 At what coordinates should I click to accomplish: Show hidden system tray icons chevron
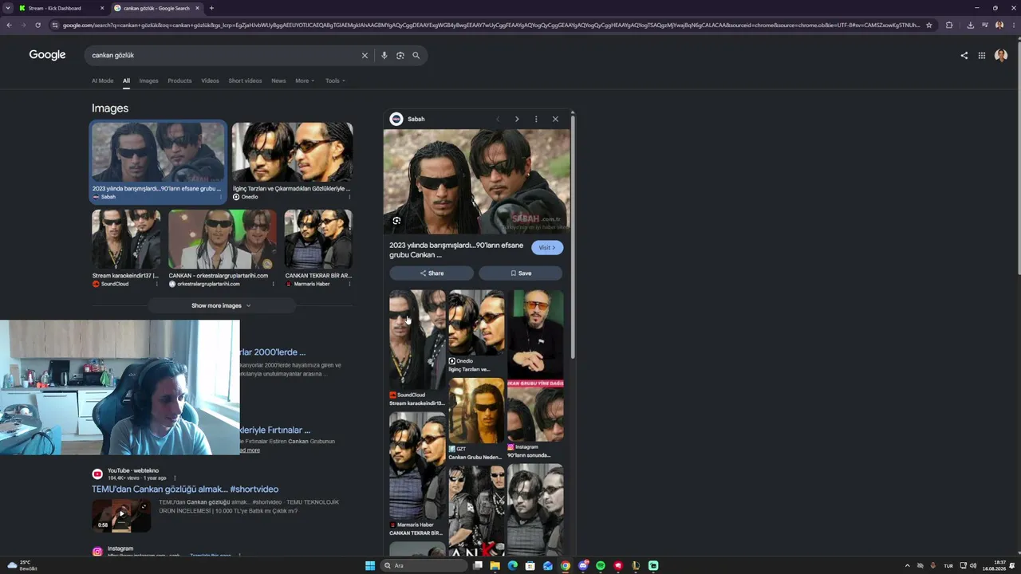907,566
